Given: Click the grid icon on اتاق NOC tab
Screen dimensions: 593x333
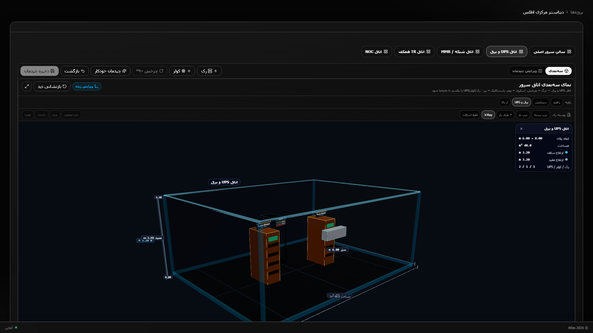Looking at the screenshot, I should point(386,51).
